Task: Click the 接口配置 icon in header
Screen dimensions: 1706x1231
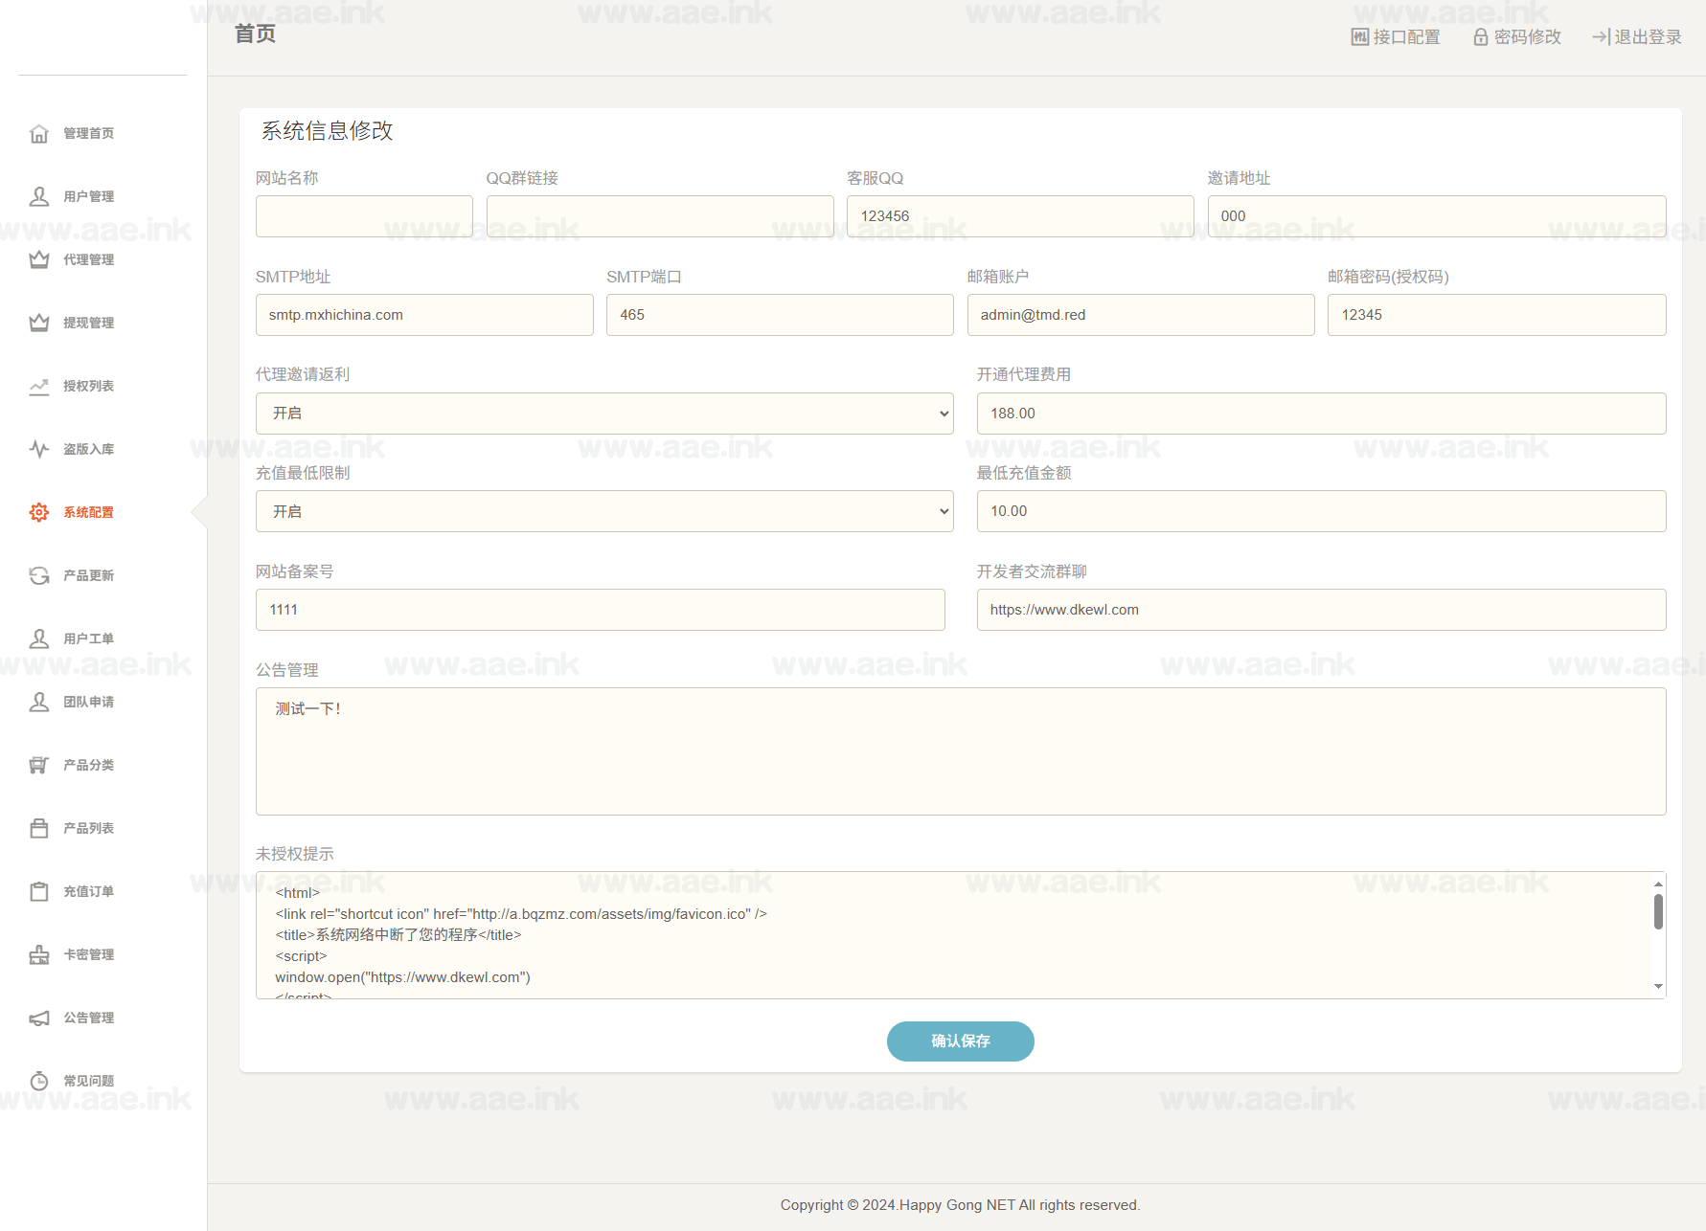Action: pos(1360,36)
